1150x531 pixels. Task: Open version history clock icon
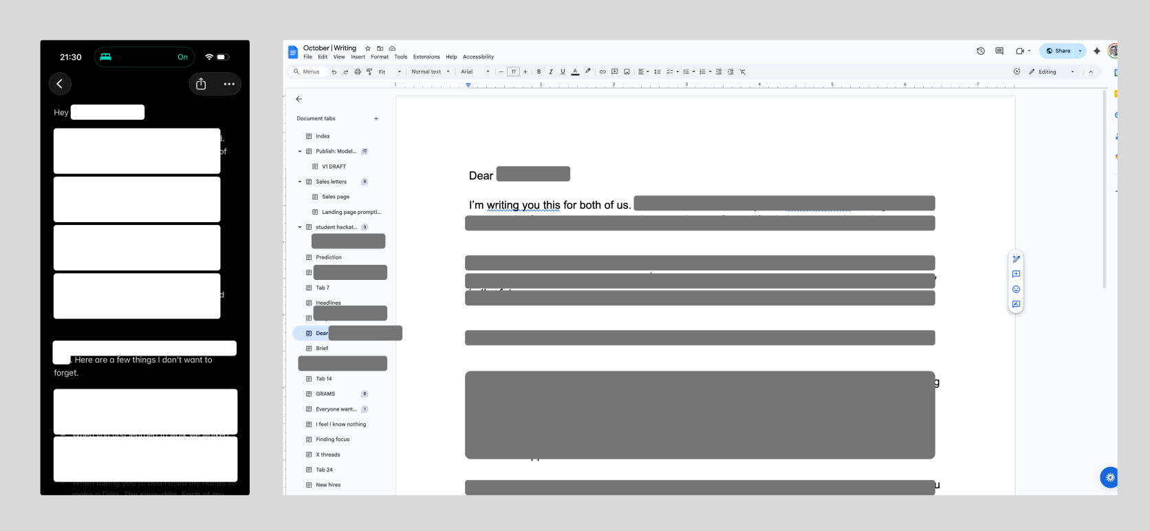[981, 51]
